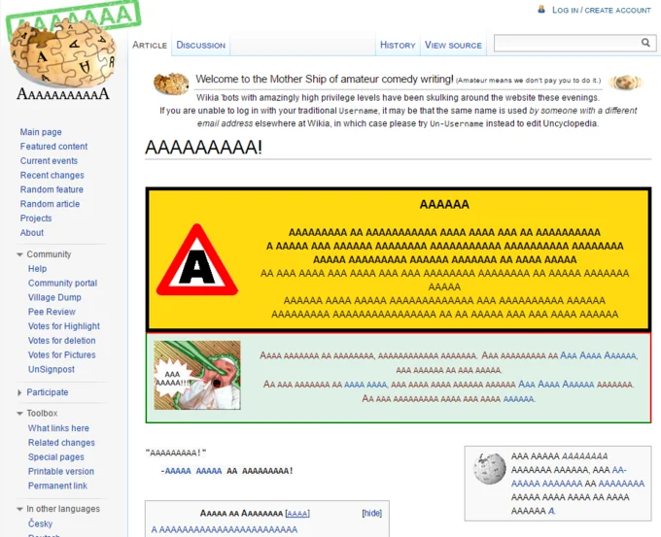Viewport: 661px width, 537px height.
Task: Collapse the Toolbox sidebar section
Action: [19, 414]
